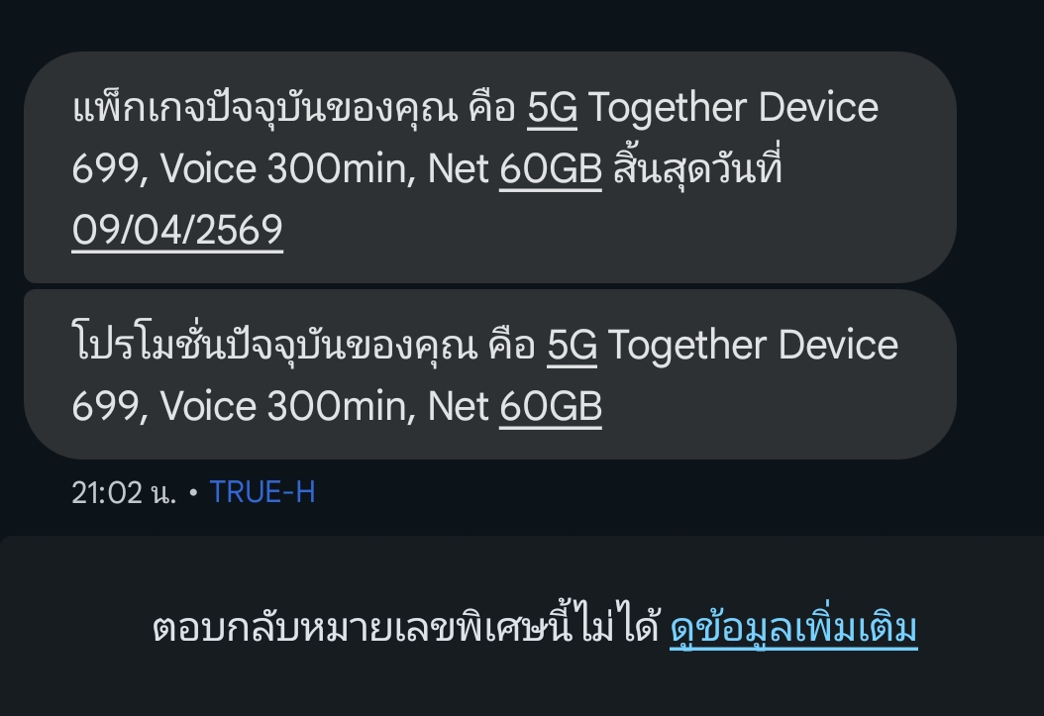Tap the 5G link in the โปรโมชั่น message
Viewport: 1044px width, 716px height.
click(x=572, y=346)
